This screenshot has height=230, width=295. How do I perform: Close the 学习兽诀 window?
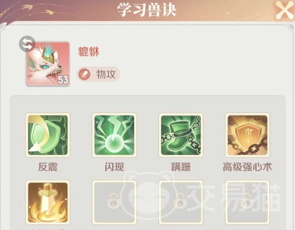(x=285, y=10)
